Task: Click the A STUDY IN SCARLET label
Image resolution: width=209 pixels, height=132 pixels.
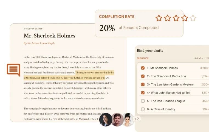Action: tap(33, 29)
